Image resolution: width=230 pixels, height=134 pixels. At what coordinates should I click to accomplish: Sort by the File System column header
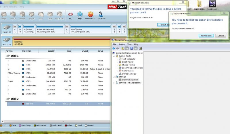(30, 51)
